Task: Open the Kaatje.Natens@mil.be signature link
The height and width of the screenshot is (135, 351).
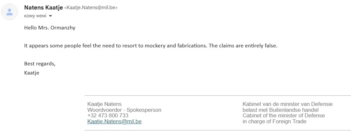Action: pyautogui.click(x=114, y=122)
